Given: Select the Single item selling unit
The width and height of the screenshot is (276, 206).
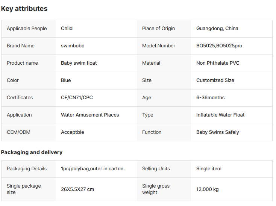Looking at the screenshot, I should (x=209, y=169).
